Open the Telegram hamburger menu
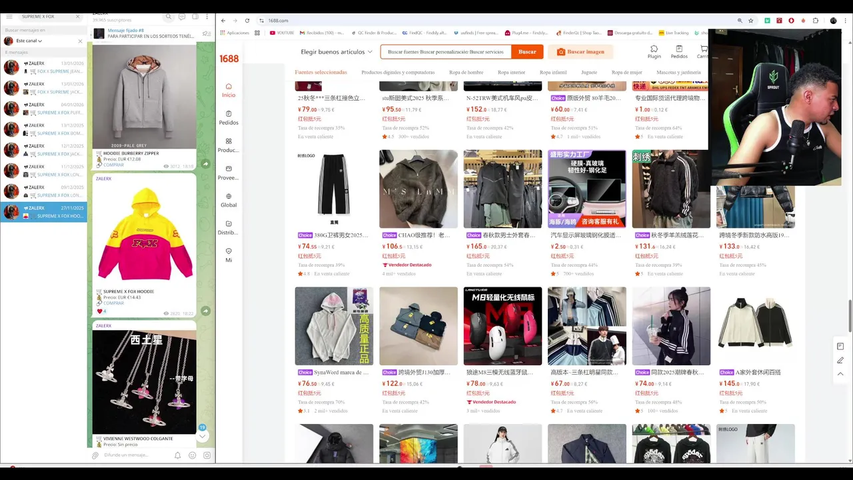Viewport: 853px width, 480px height. 9,16
